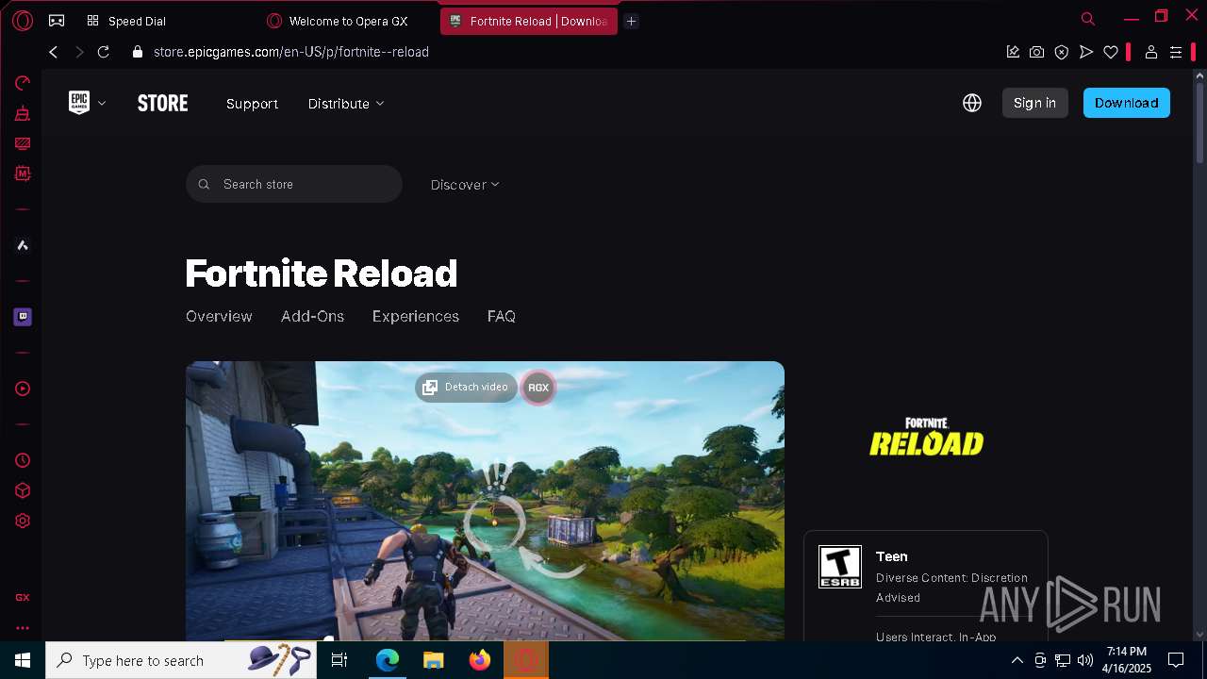Click the taskbar clock showing 7:14 PM
Image resolution: width=1207 pixels, height=679 pixels.
1127,660
